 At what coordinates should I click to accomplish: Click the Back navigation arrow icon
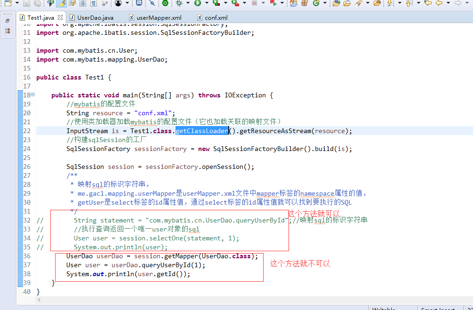(x=438, y=3)
